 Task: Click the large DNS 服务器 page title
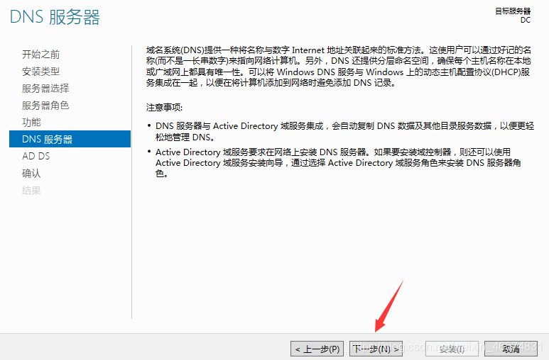55,17
